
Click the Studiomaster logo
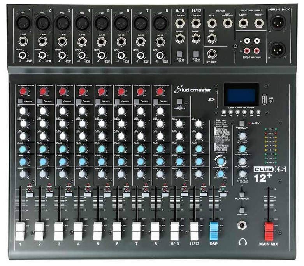coord(192,89)
